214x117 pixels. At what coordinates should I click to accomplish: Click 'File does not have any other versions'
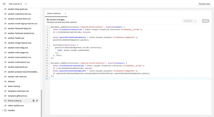point(61,22)
